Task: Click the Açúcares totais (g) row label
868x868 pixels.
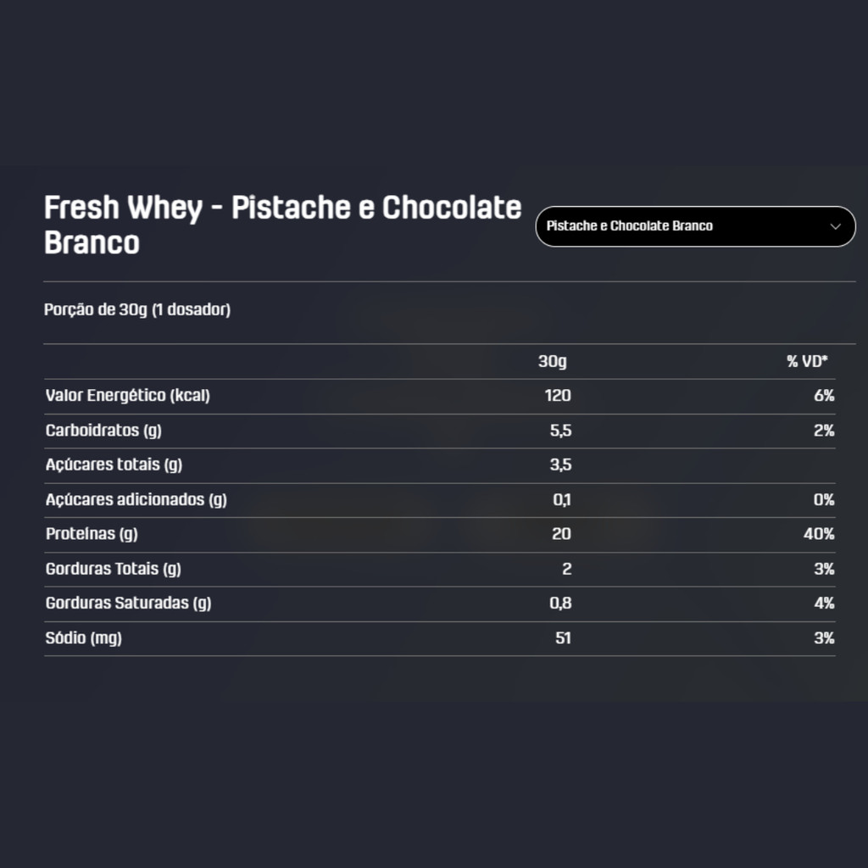Action: tap(114, 465)
